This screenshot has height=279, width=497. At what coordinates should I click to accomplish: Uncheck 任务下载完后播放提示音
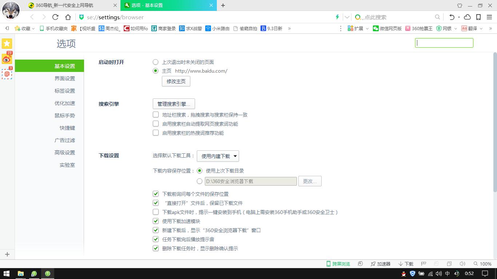[156, 239]
